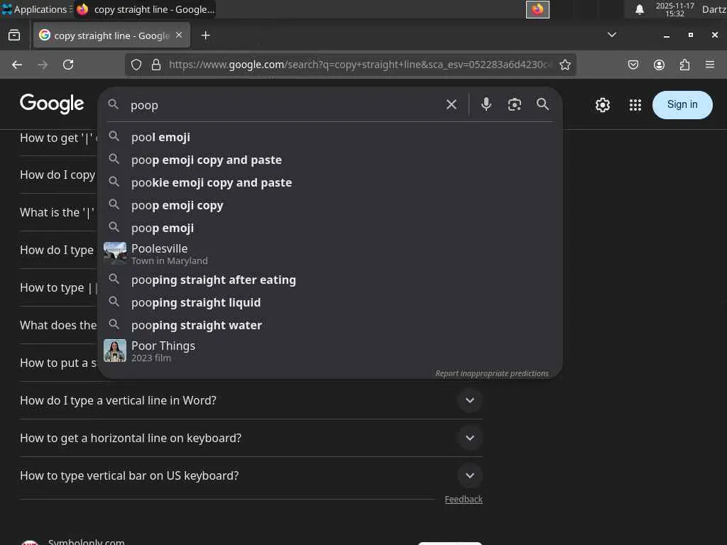
Task: Click into the search field containing 'poop'
Action: 283,105
